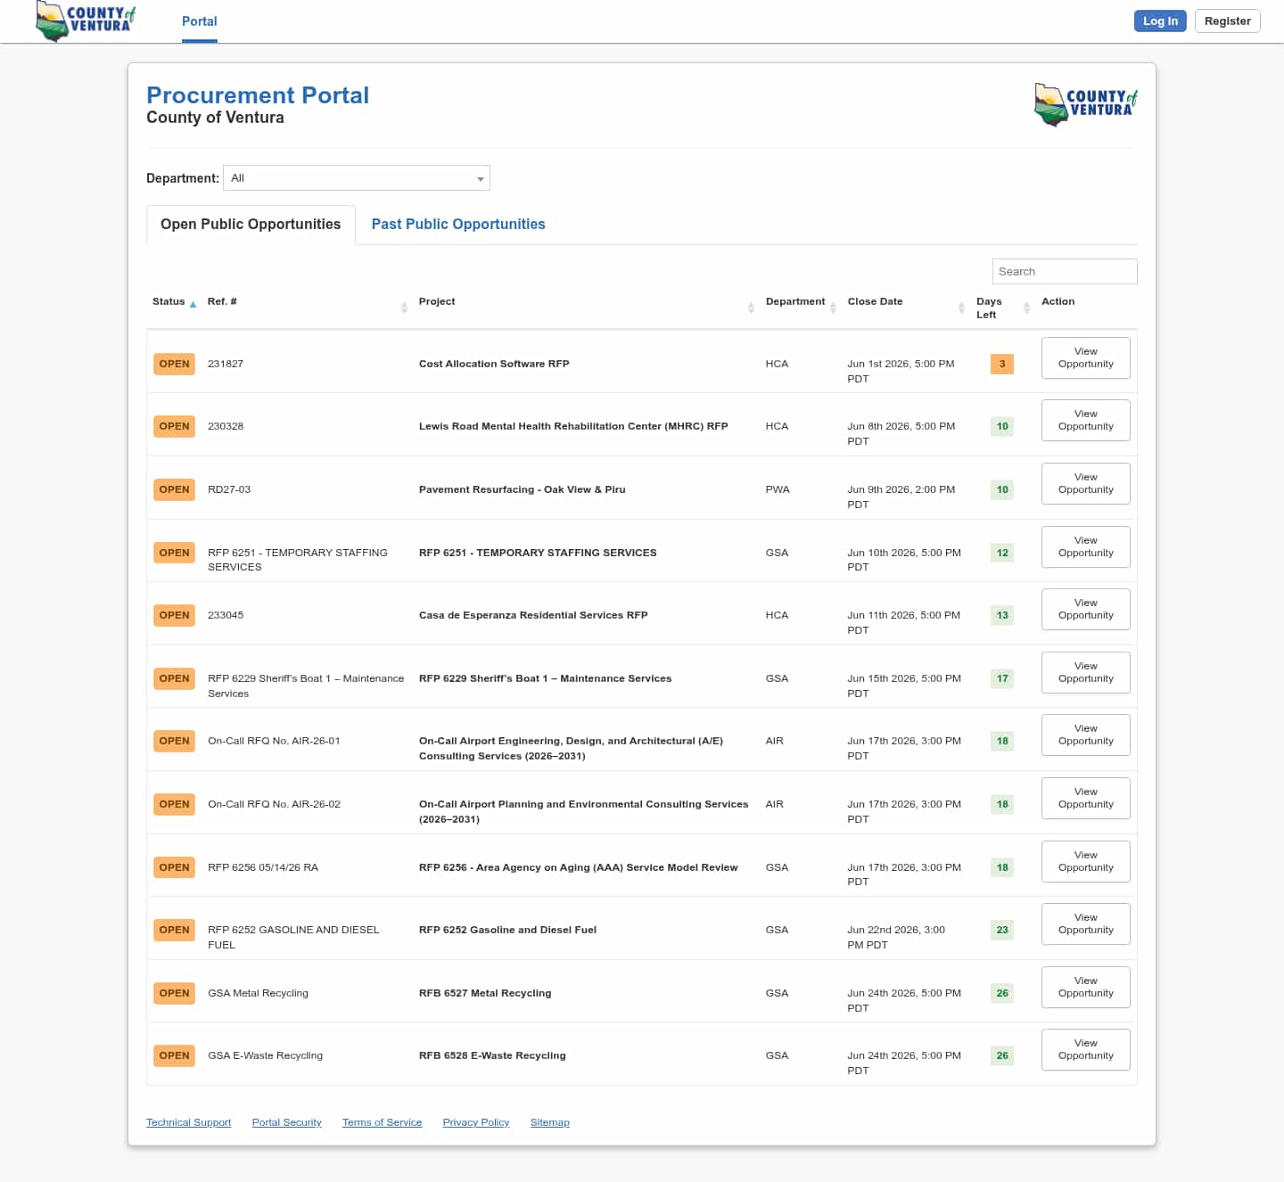Click close date Jun 22nd 2026, 3:00 PM PDT
This screenshot has width=1284, height=1182.
point(896,937)
